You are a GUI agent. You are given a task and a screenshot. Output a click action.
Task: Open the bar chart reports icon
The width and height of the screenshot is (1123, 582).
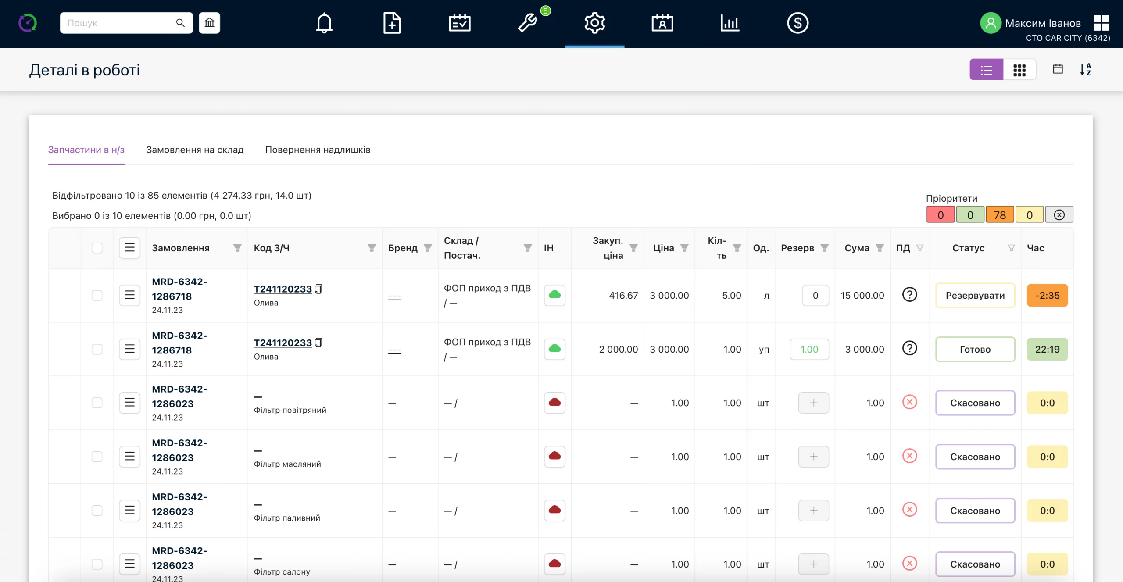point(730,23)
